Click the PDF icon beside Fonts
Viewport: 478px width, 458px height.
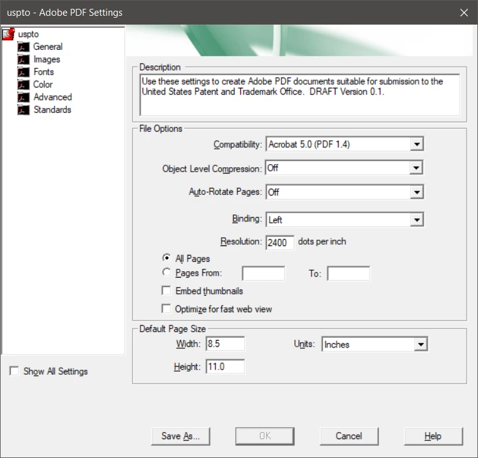[23, 72]
